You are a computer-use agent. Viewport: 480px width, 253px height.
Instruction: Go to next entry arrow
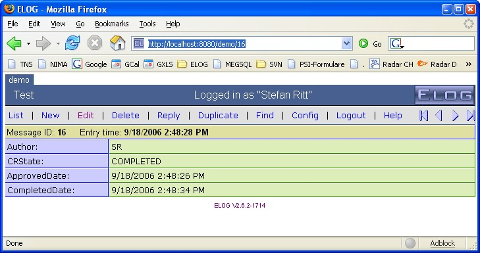(x=456, y=116)
